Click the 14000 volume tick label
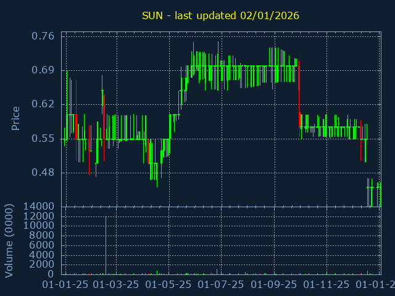Image resolution: width=395 pixels, height=296 pixels. pos(38,207)
